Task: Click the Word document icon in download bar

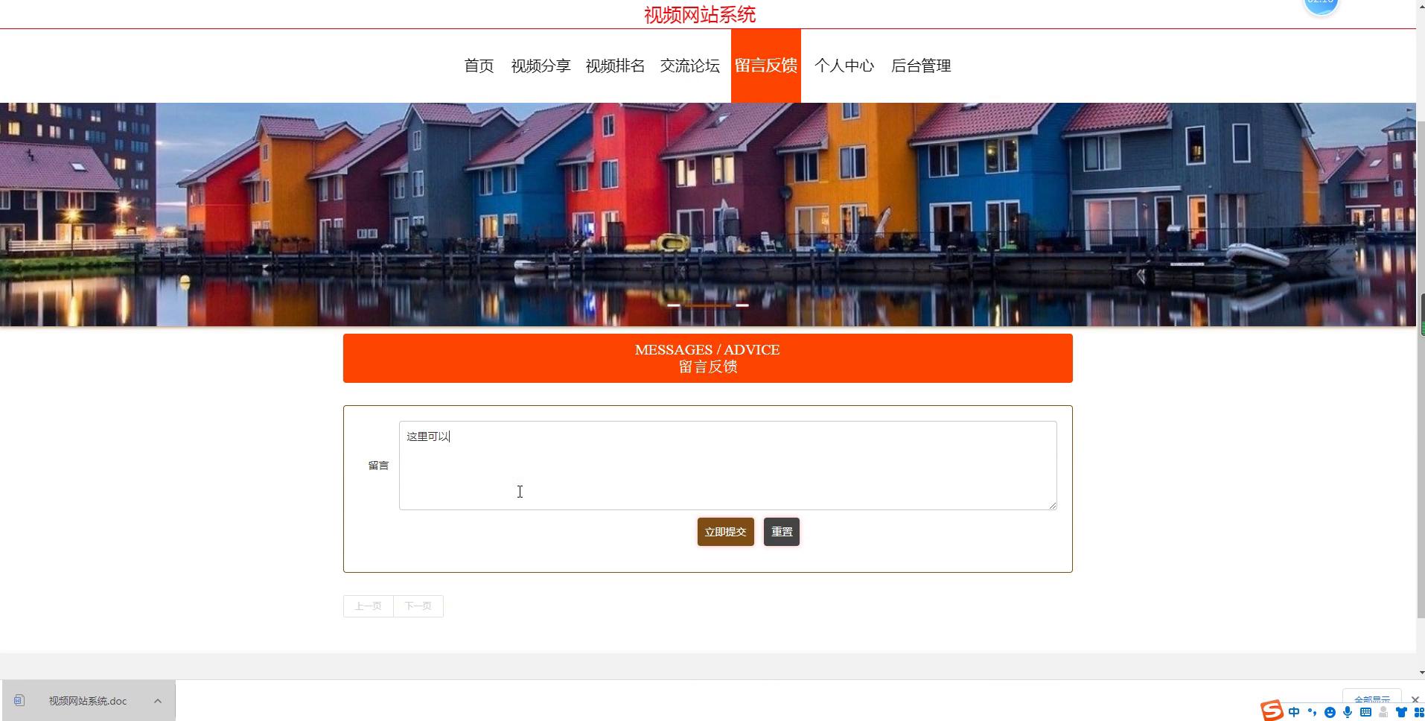Action: [19, 700]
